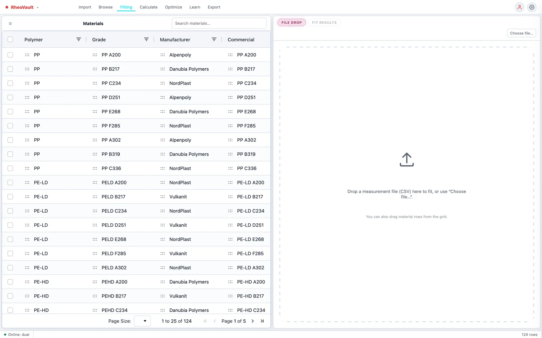The height and width of the screenshot is (338, 542).
Task: Grab the drag handle beside grade PEHD A200
Action: coord(95,282)
